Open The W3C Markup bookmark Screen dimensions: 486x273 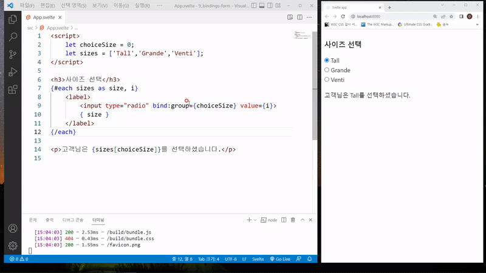377,24
